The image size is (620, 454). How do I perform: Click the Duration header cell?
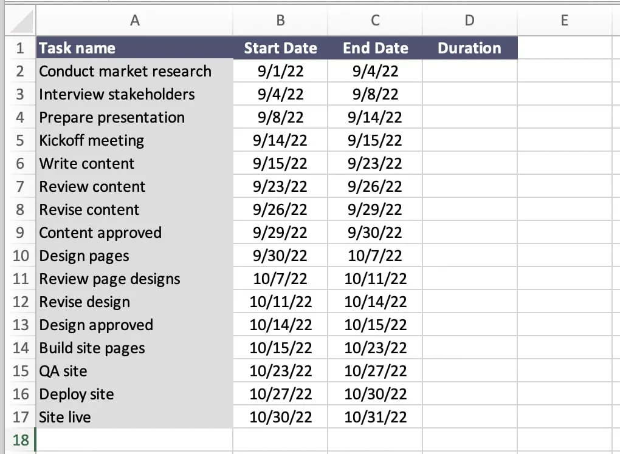pyautogui.click(x=469, y=48)
